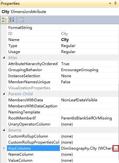Select the MembersWithData property row
Viewport: 119px width, 163px height.
(63, 100)
